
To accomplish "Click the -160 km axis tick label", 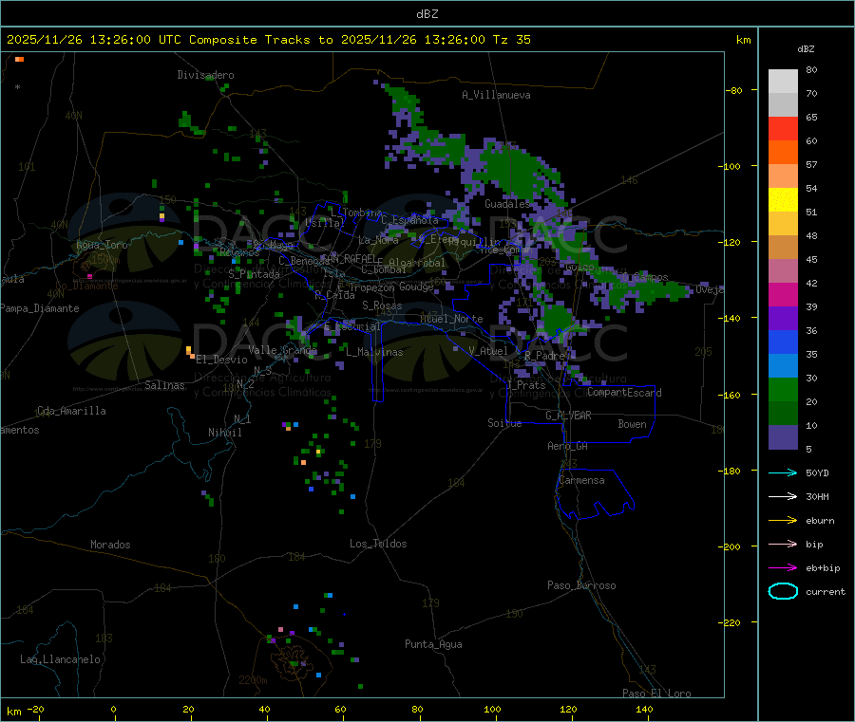I will (731, 395).
